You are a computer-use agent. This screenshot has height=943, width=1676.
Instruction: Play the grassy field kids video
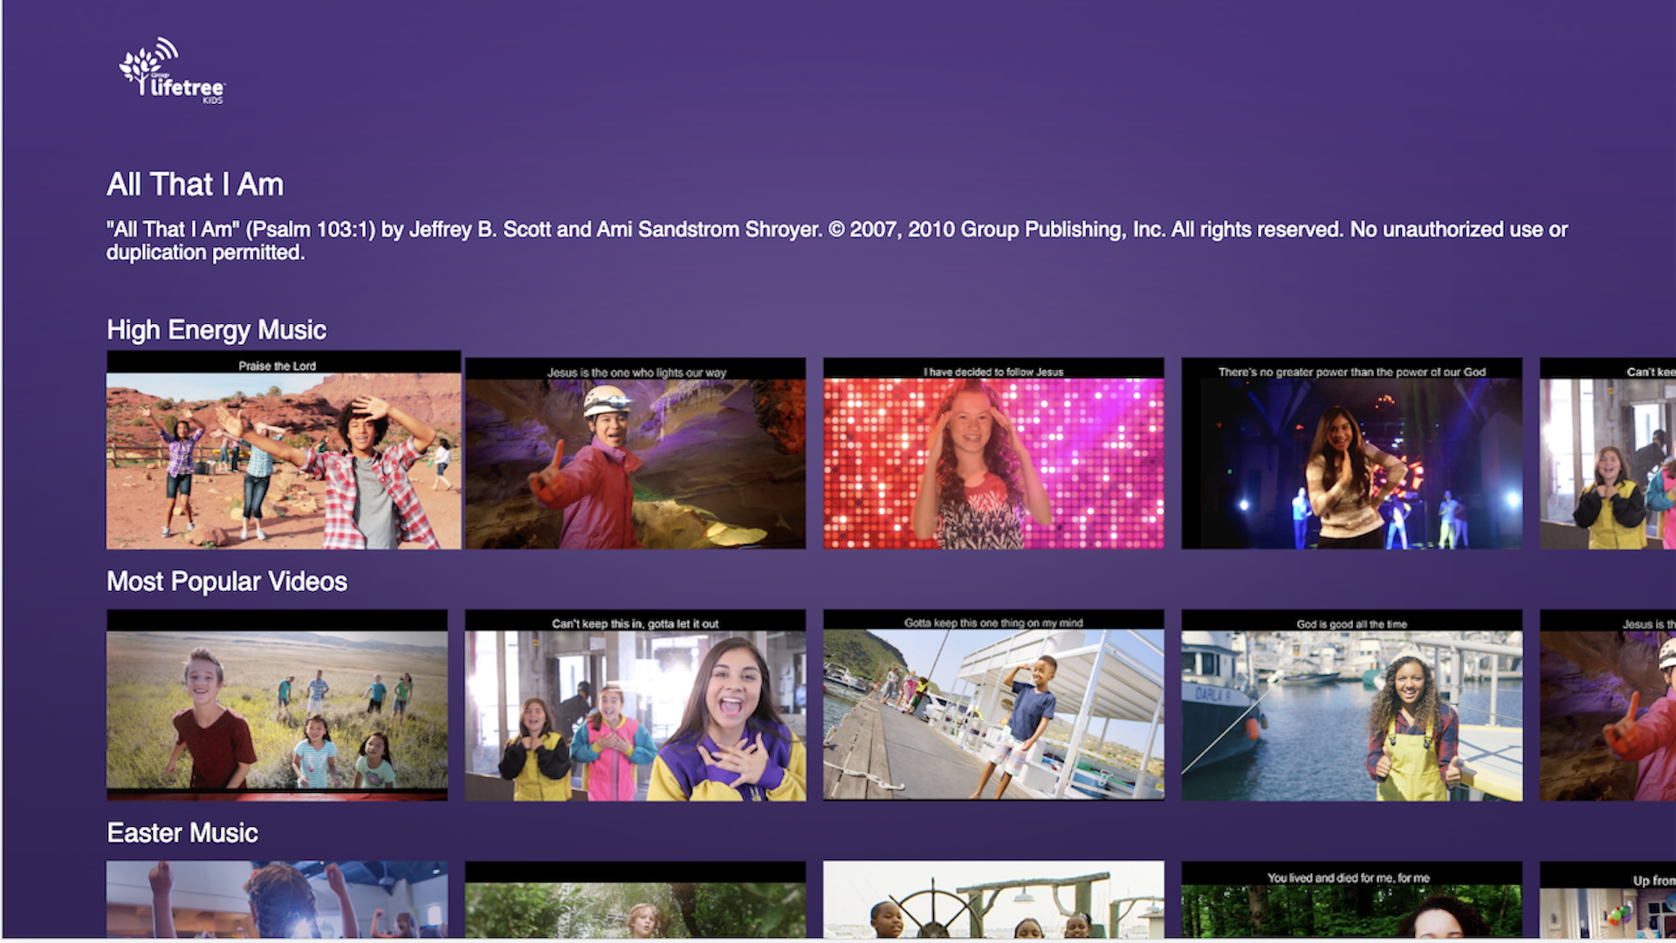277,706
